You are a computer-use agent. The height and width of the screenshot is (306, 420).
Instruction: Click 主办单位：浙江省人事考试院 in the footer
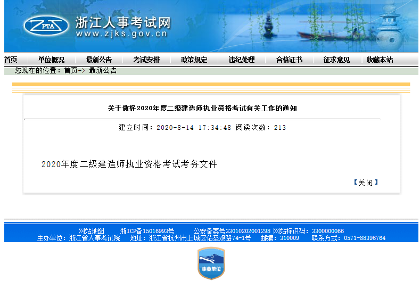78,238
